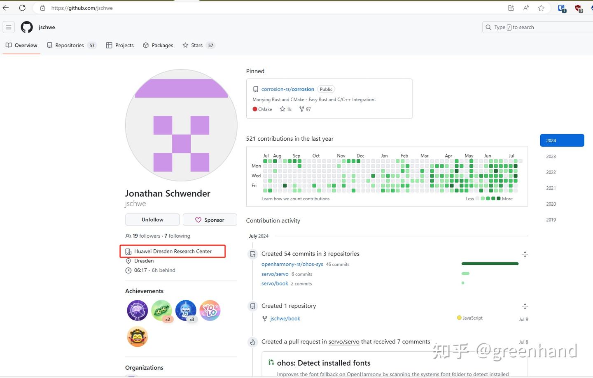Switch to the Repositories tab
This screenshot has height=378, width=593.
point(69,45)
